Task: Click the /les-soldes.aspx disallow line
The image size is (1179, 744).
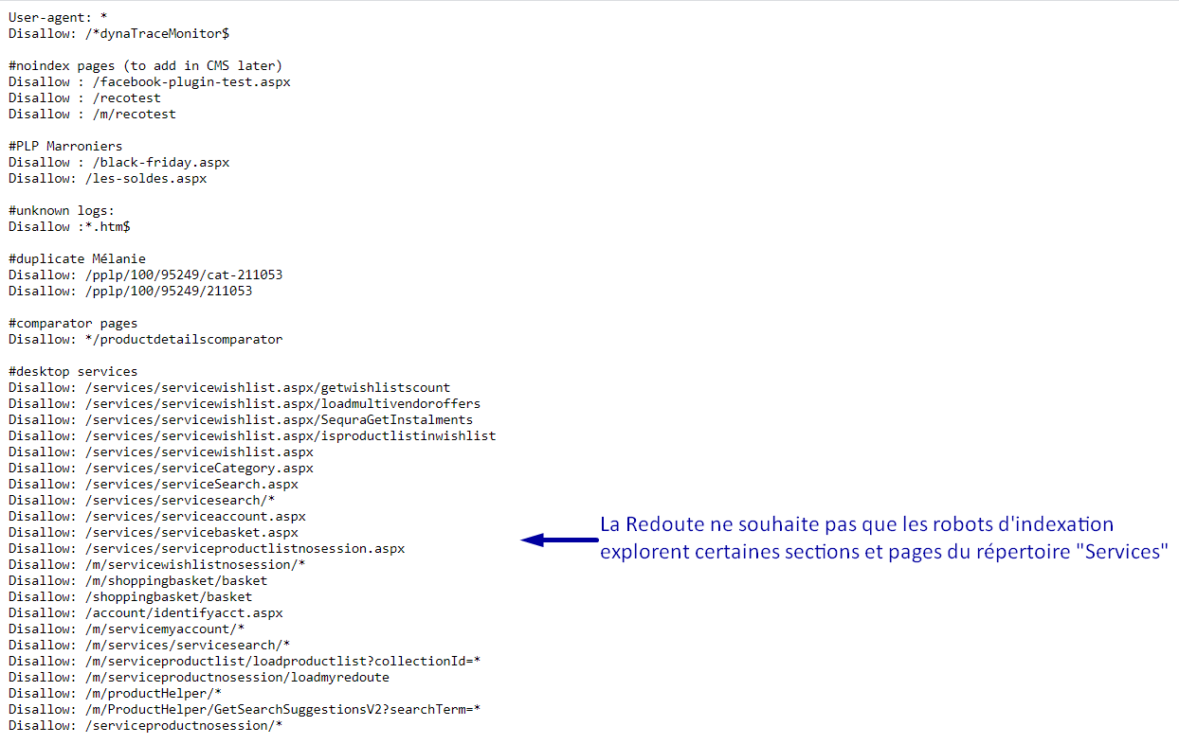Action: coord(107,178)
